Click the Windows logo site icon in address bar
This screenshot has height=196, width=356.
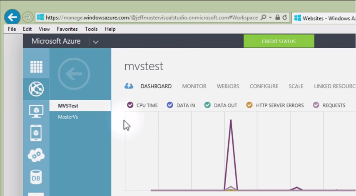coord(40,17)
